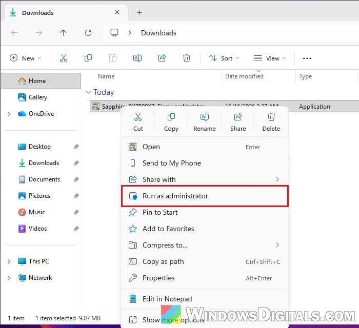Go back with the left arrow
This screenshot has height=328, width=359.
click(x=14, y=33)
